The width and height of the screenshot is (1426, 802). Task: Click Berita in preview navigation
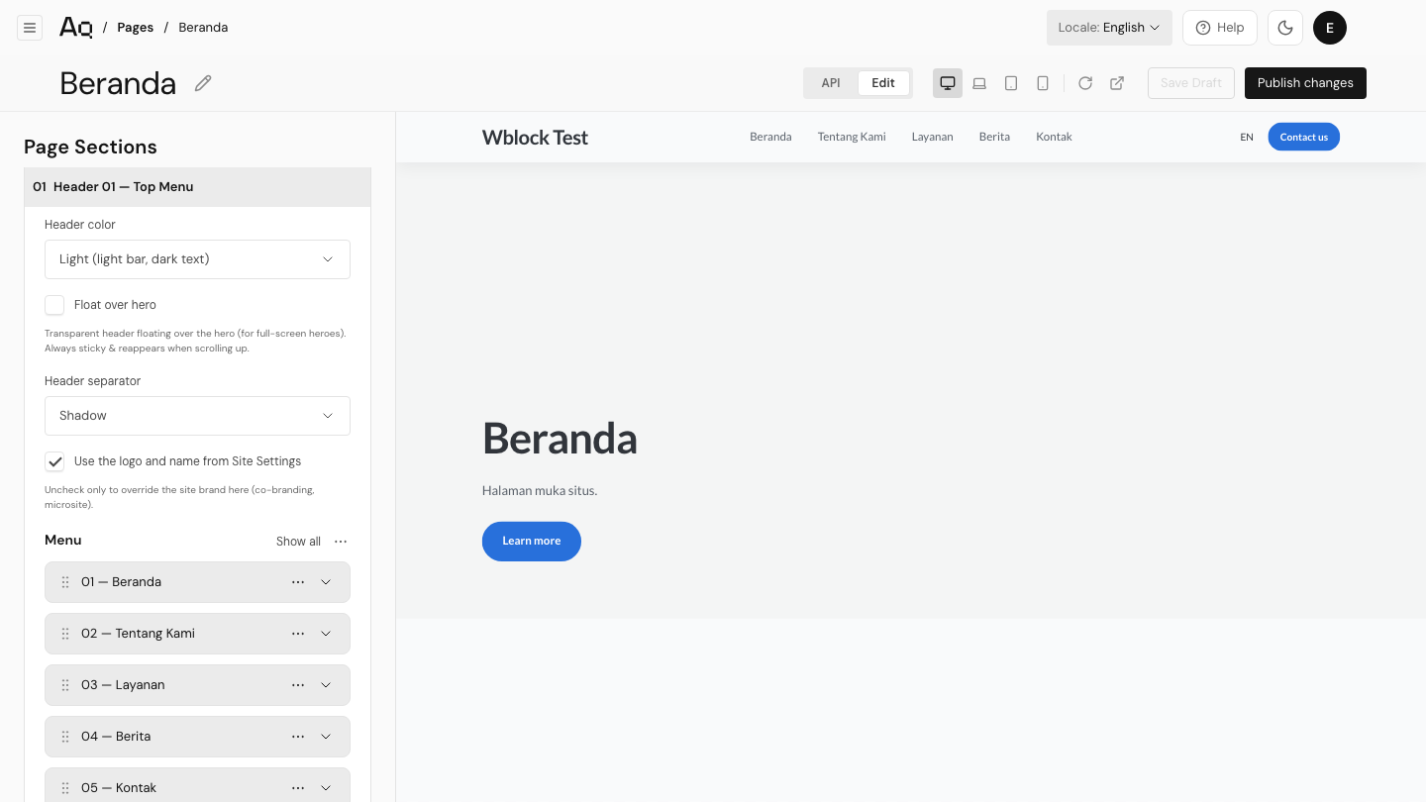tap(994, 137)
